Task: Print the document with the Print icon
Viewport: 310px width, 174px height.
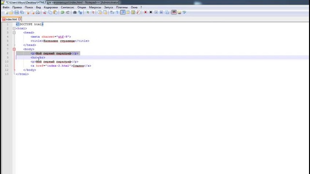Action: 38,13
